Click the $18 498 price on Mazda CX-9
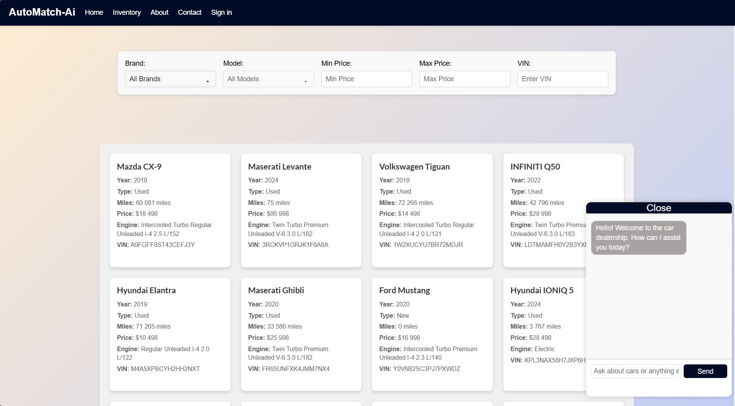Viewport: 735px width, 406px height. (x=147, y=214)
